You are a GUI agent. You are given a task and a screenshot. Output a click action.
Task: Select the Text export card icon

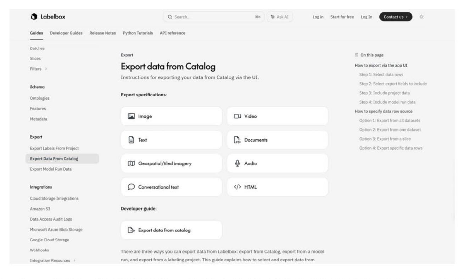[131, 140]
